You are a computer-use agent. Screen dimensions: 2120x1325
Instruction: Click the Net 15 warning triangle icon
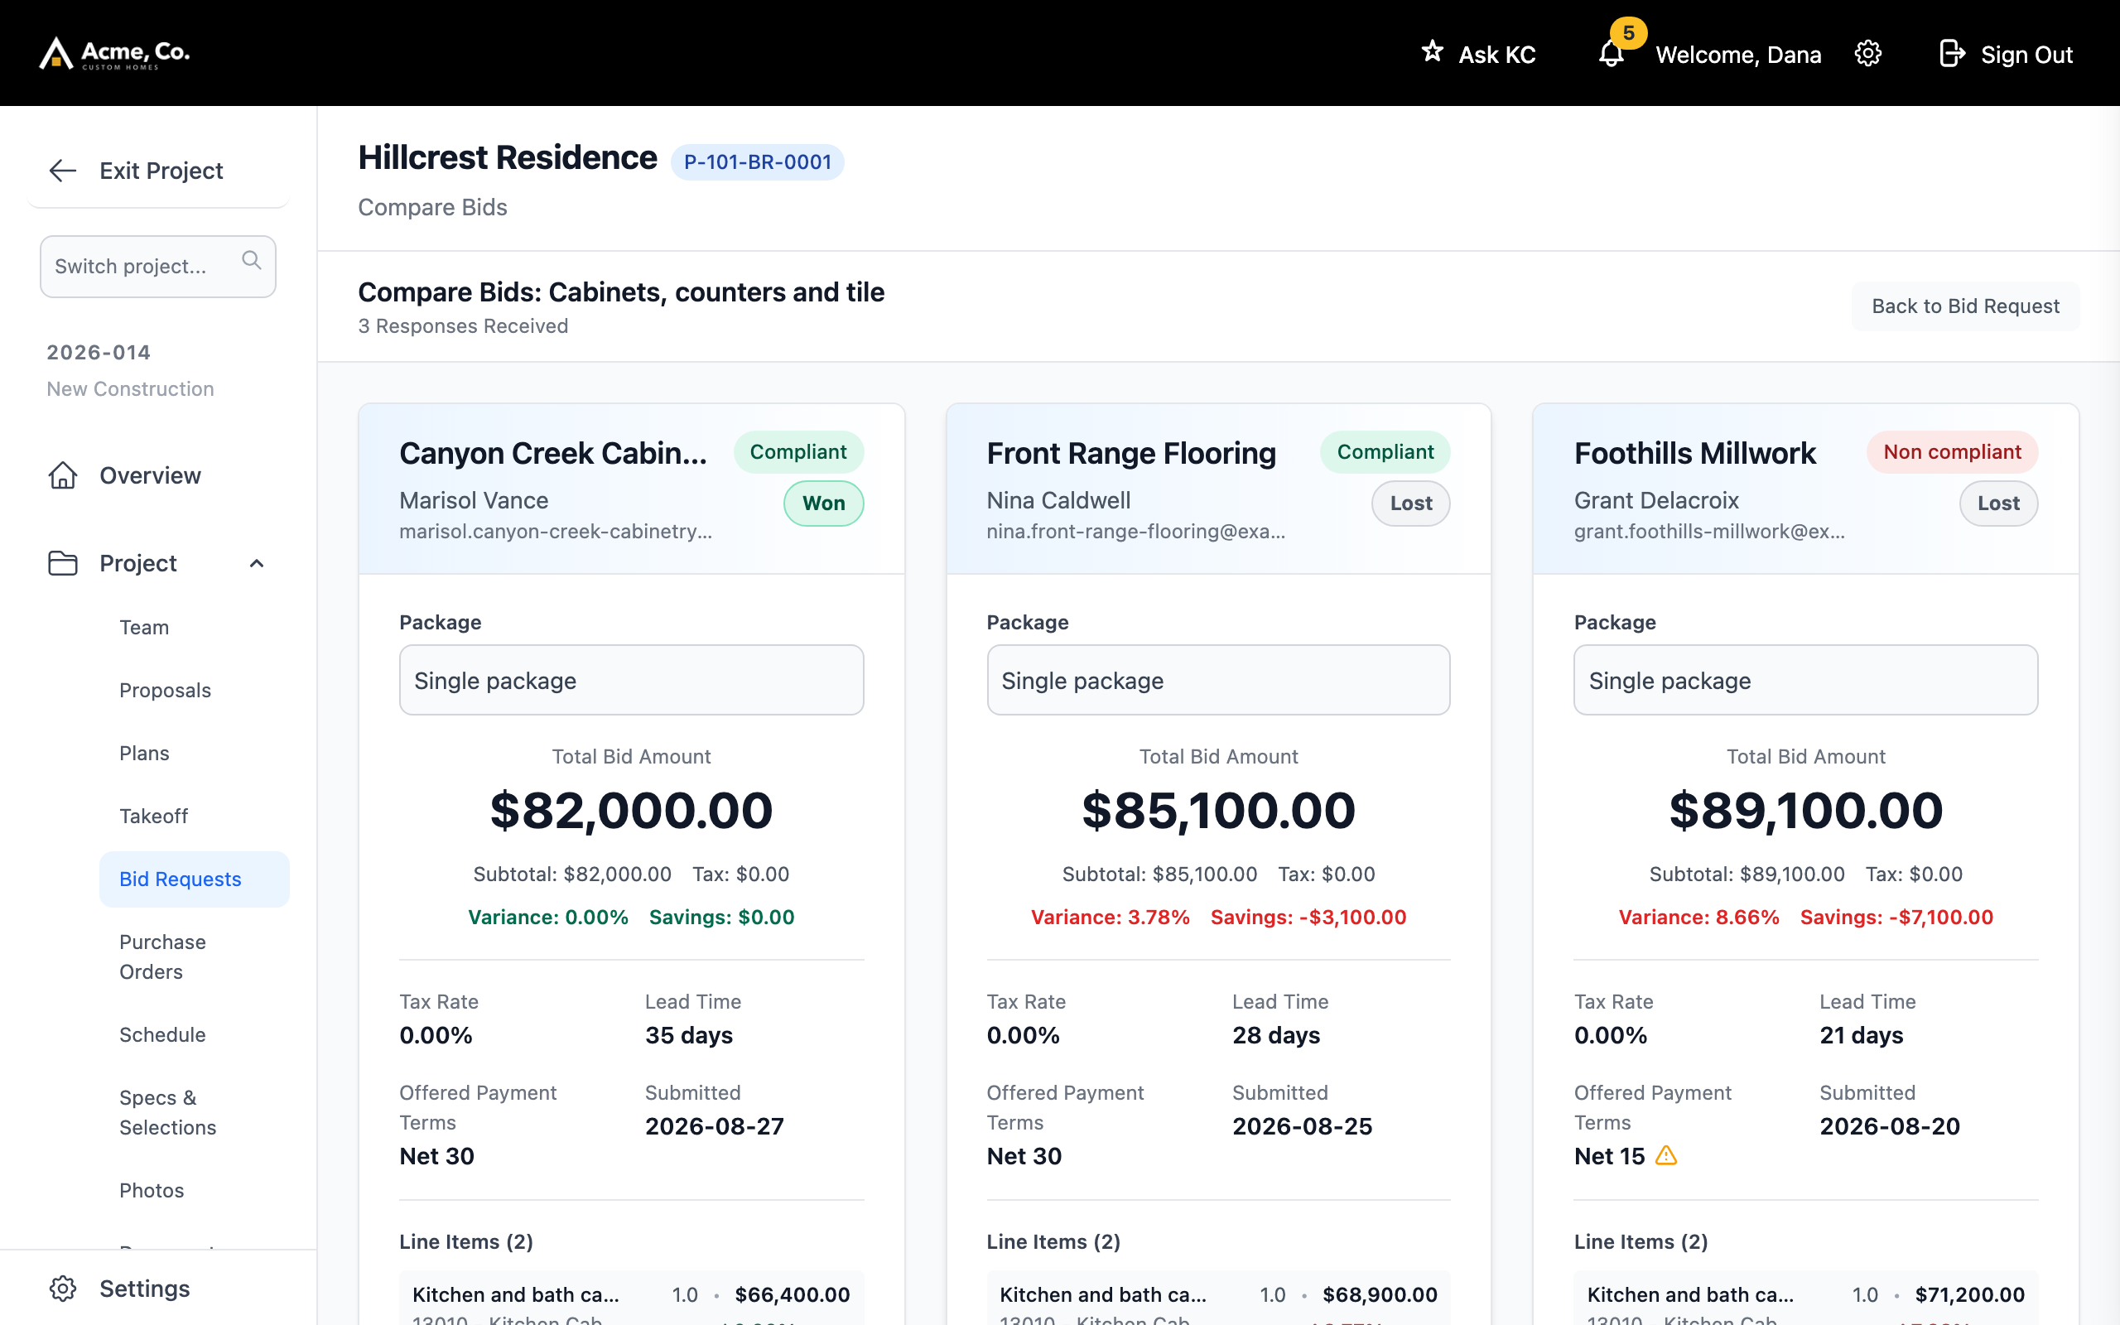[x=1666, y=1155]
